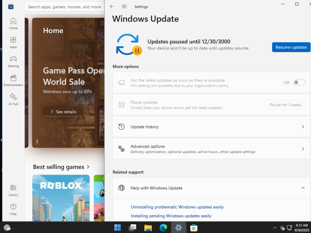Screen dimensions: 311x233
Task: Open the Windows Start menu
Action: 118,228
